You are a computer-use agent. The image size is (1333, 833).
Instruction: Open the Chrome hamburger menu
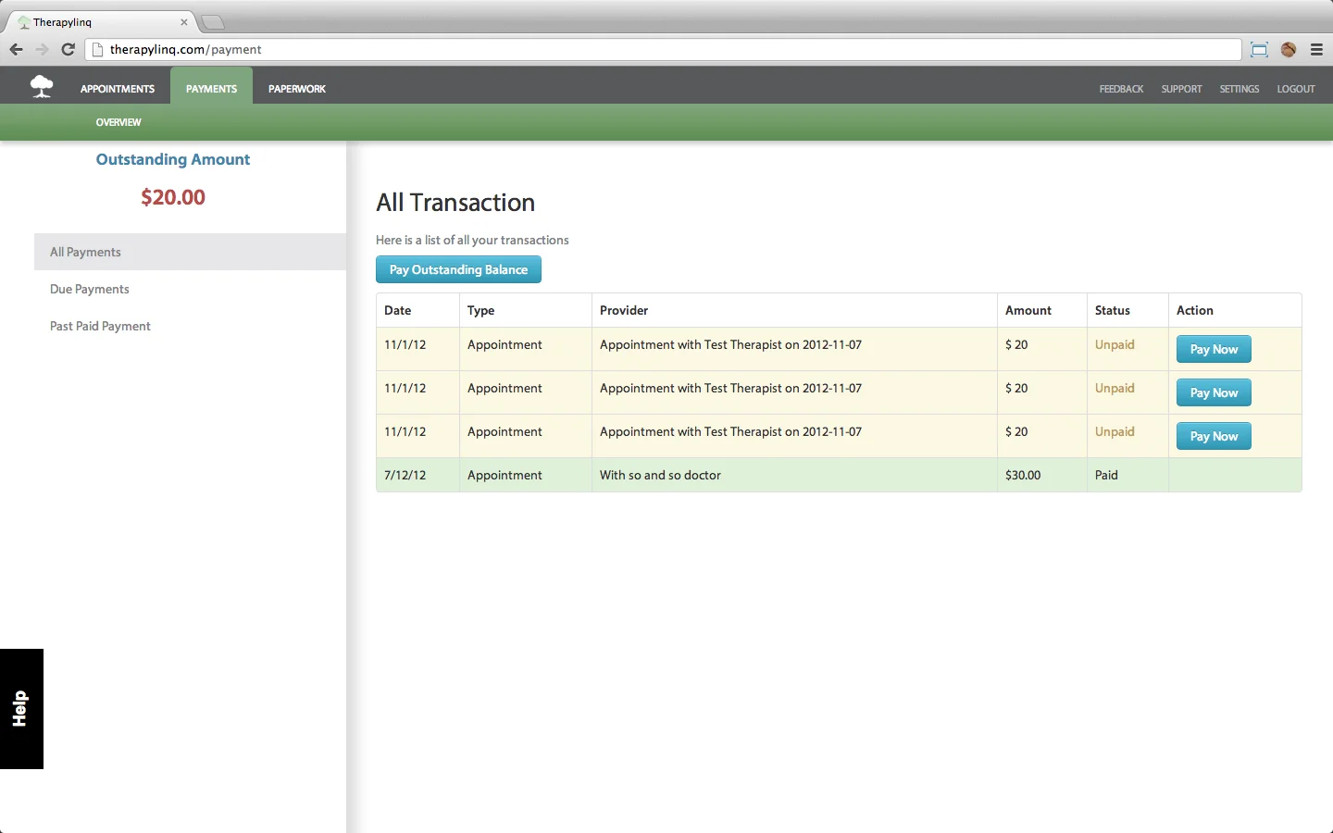click(x=1317, y=50)
